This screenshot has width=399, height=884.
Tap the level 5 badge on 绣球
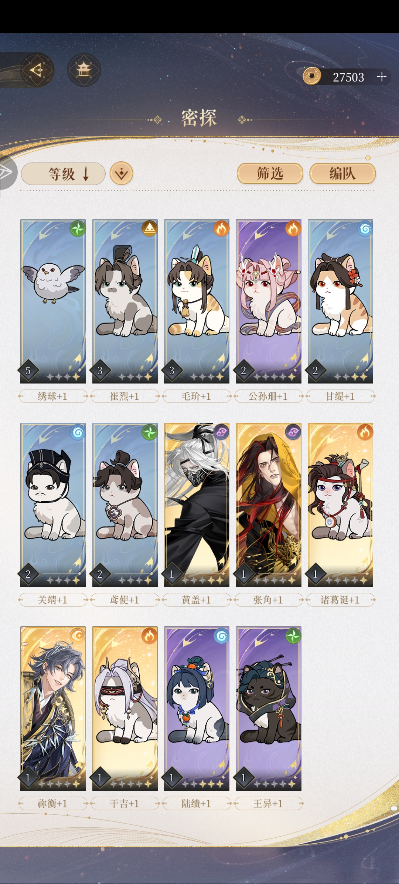28,371
